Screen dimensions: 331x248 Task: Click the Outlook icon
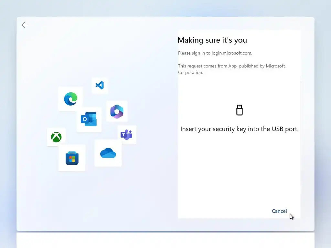click(x=89, y=119)
